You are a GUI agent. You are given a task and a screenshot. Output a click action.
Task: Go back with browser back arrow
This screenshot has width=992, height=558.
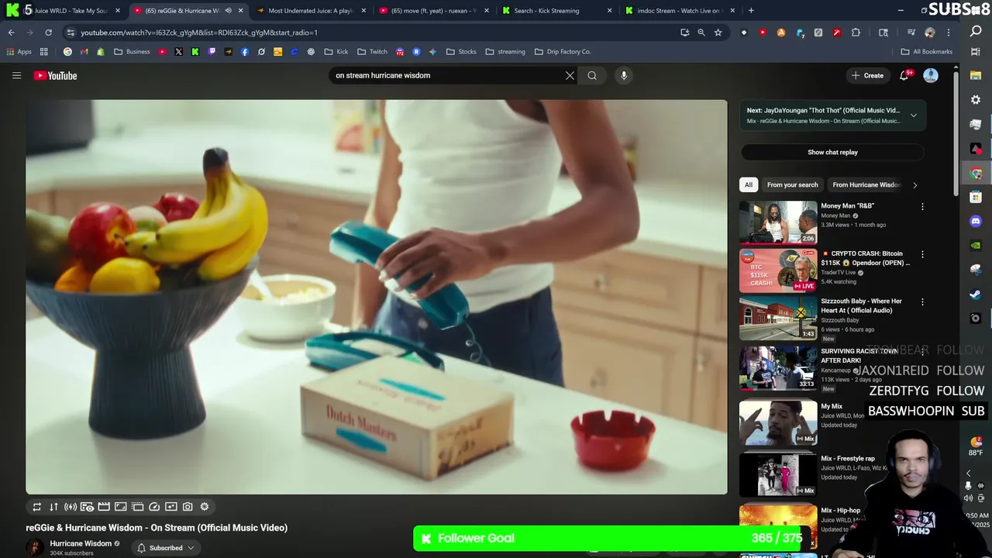pyautogui.click(x=11, y=33)
